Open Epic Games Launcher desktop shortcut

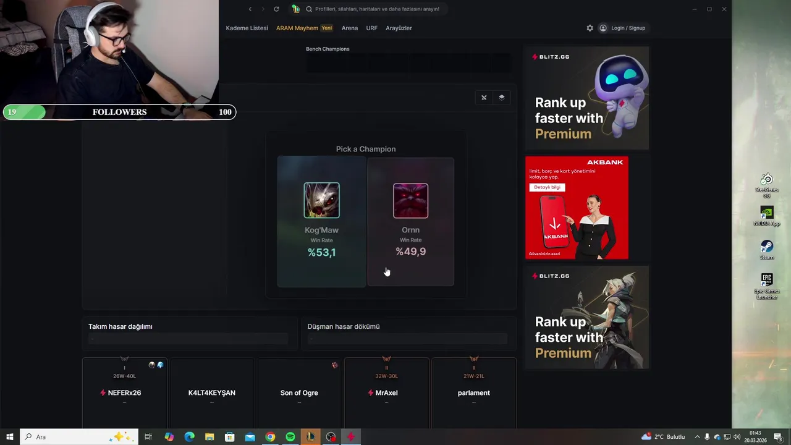click(767, 286)
